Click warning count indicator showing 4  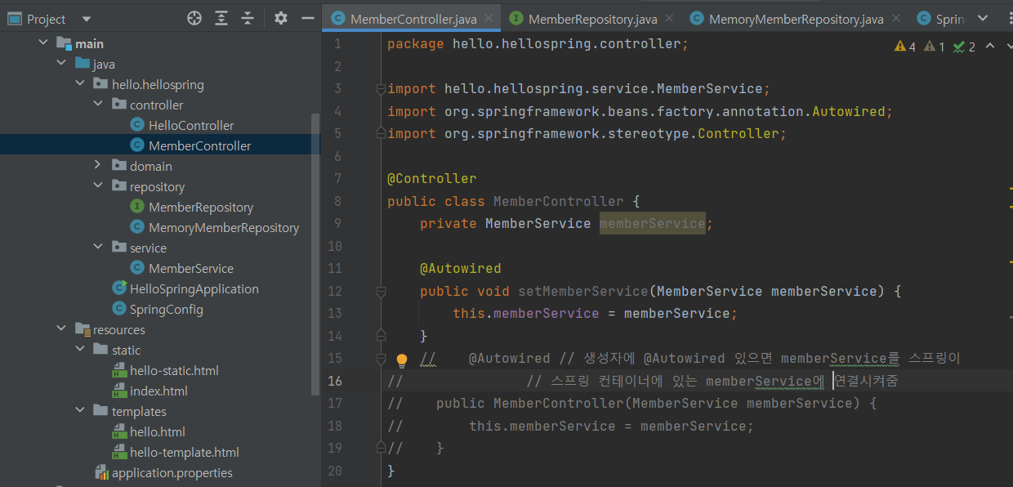click(905, 47)
